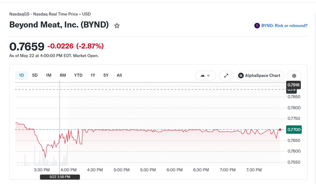Click the red last-price dot on chart
The width and height of the screenshot is (316, 184).
point(280,130)
